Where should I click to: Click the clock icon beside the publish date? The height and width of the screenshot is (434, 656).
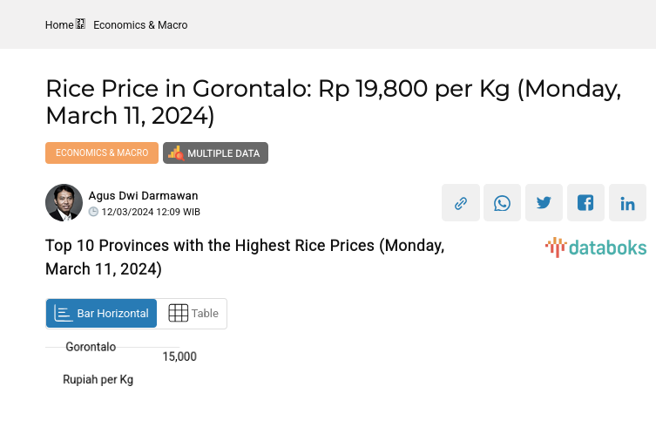point(94,212)
